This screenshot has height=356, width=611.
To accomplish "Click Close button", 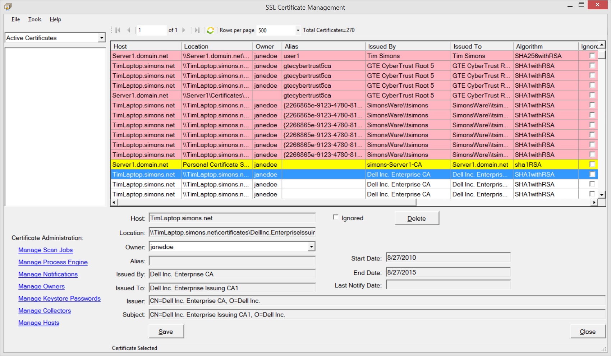I will click(x=588, y=332).
